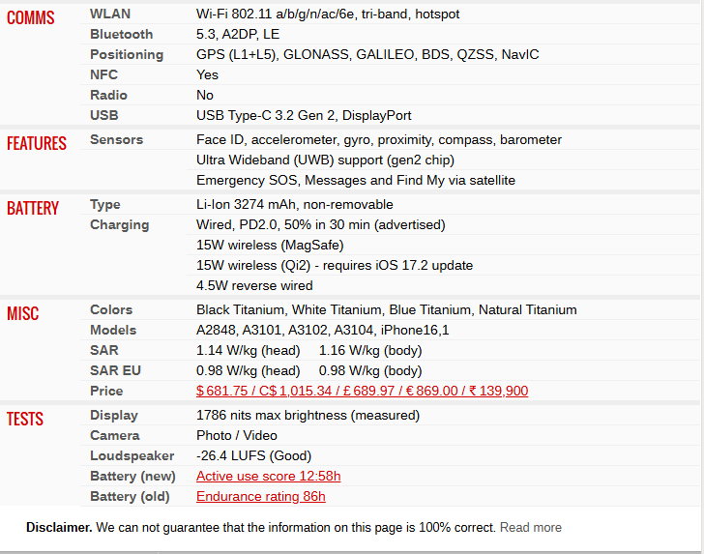Click the NFC spec label
The width and height of the screenshot is (704, 554).
[103, 75]
